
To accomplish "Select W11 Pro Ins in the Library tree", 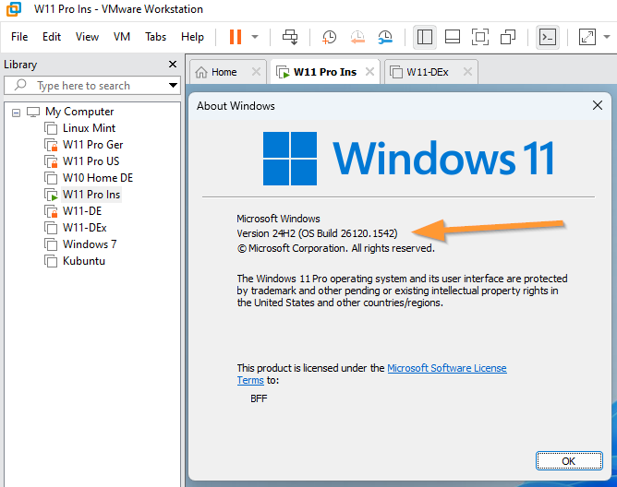I will click(x=91, y=195).
